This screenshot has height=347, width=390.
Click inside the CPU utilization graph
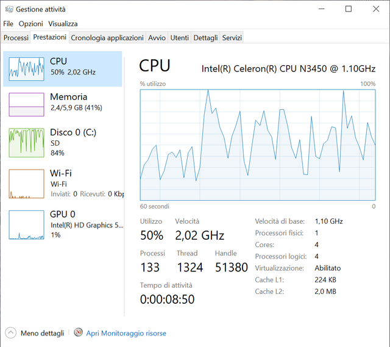click(x=258, y=145)
